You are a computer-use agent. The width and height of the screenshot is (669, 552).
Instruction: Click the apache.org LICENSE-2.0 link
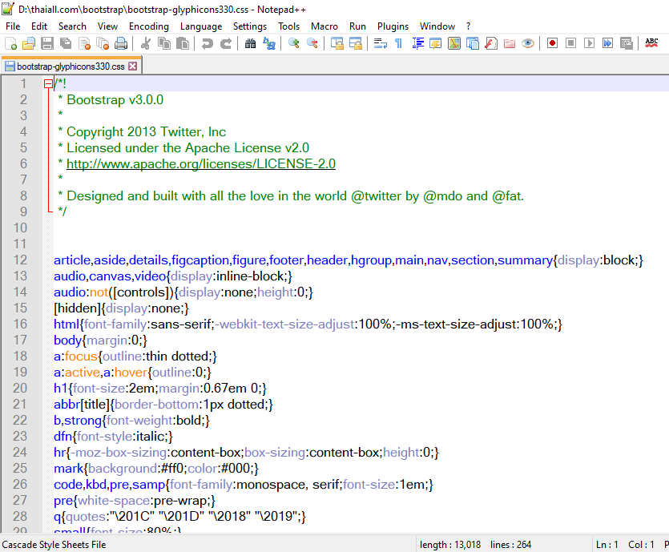click(x=200, y=163)
